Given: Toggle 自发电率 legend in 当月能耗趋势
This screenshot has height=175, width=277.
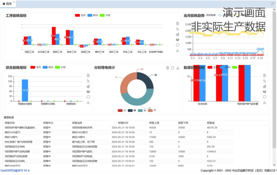Looking at the screenshot, I should (x=211, y=15).
